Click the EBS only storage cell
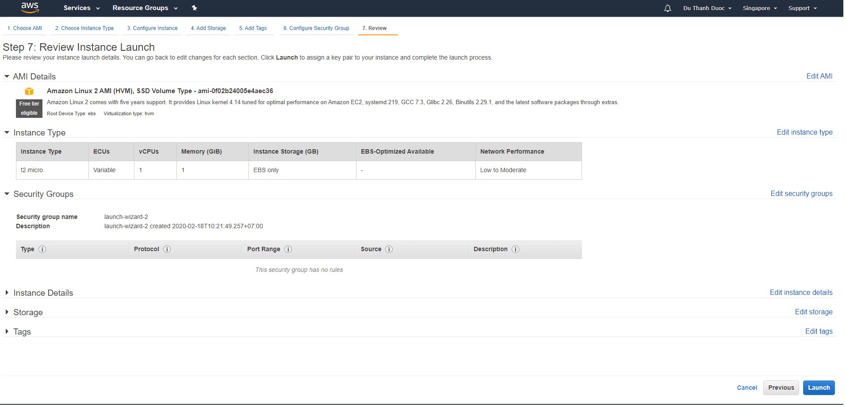The image size is (846, 407). (x=302, y=170)
